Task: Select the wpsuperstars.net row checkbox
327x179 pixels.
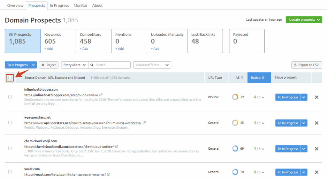Action: (x=10, y=123)
